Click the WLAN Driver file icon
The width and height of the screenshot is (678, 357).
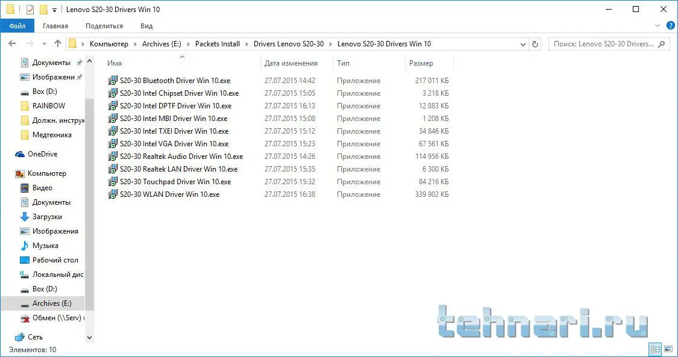[x=113, y=194]
